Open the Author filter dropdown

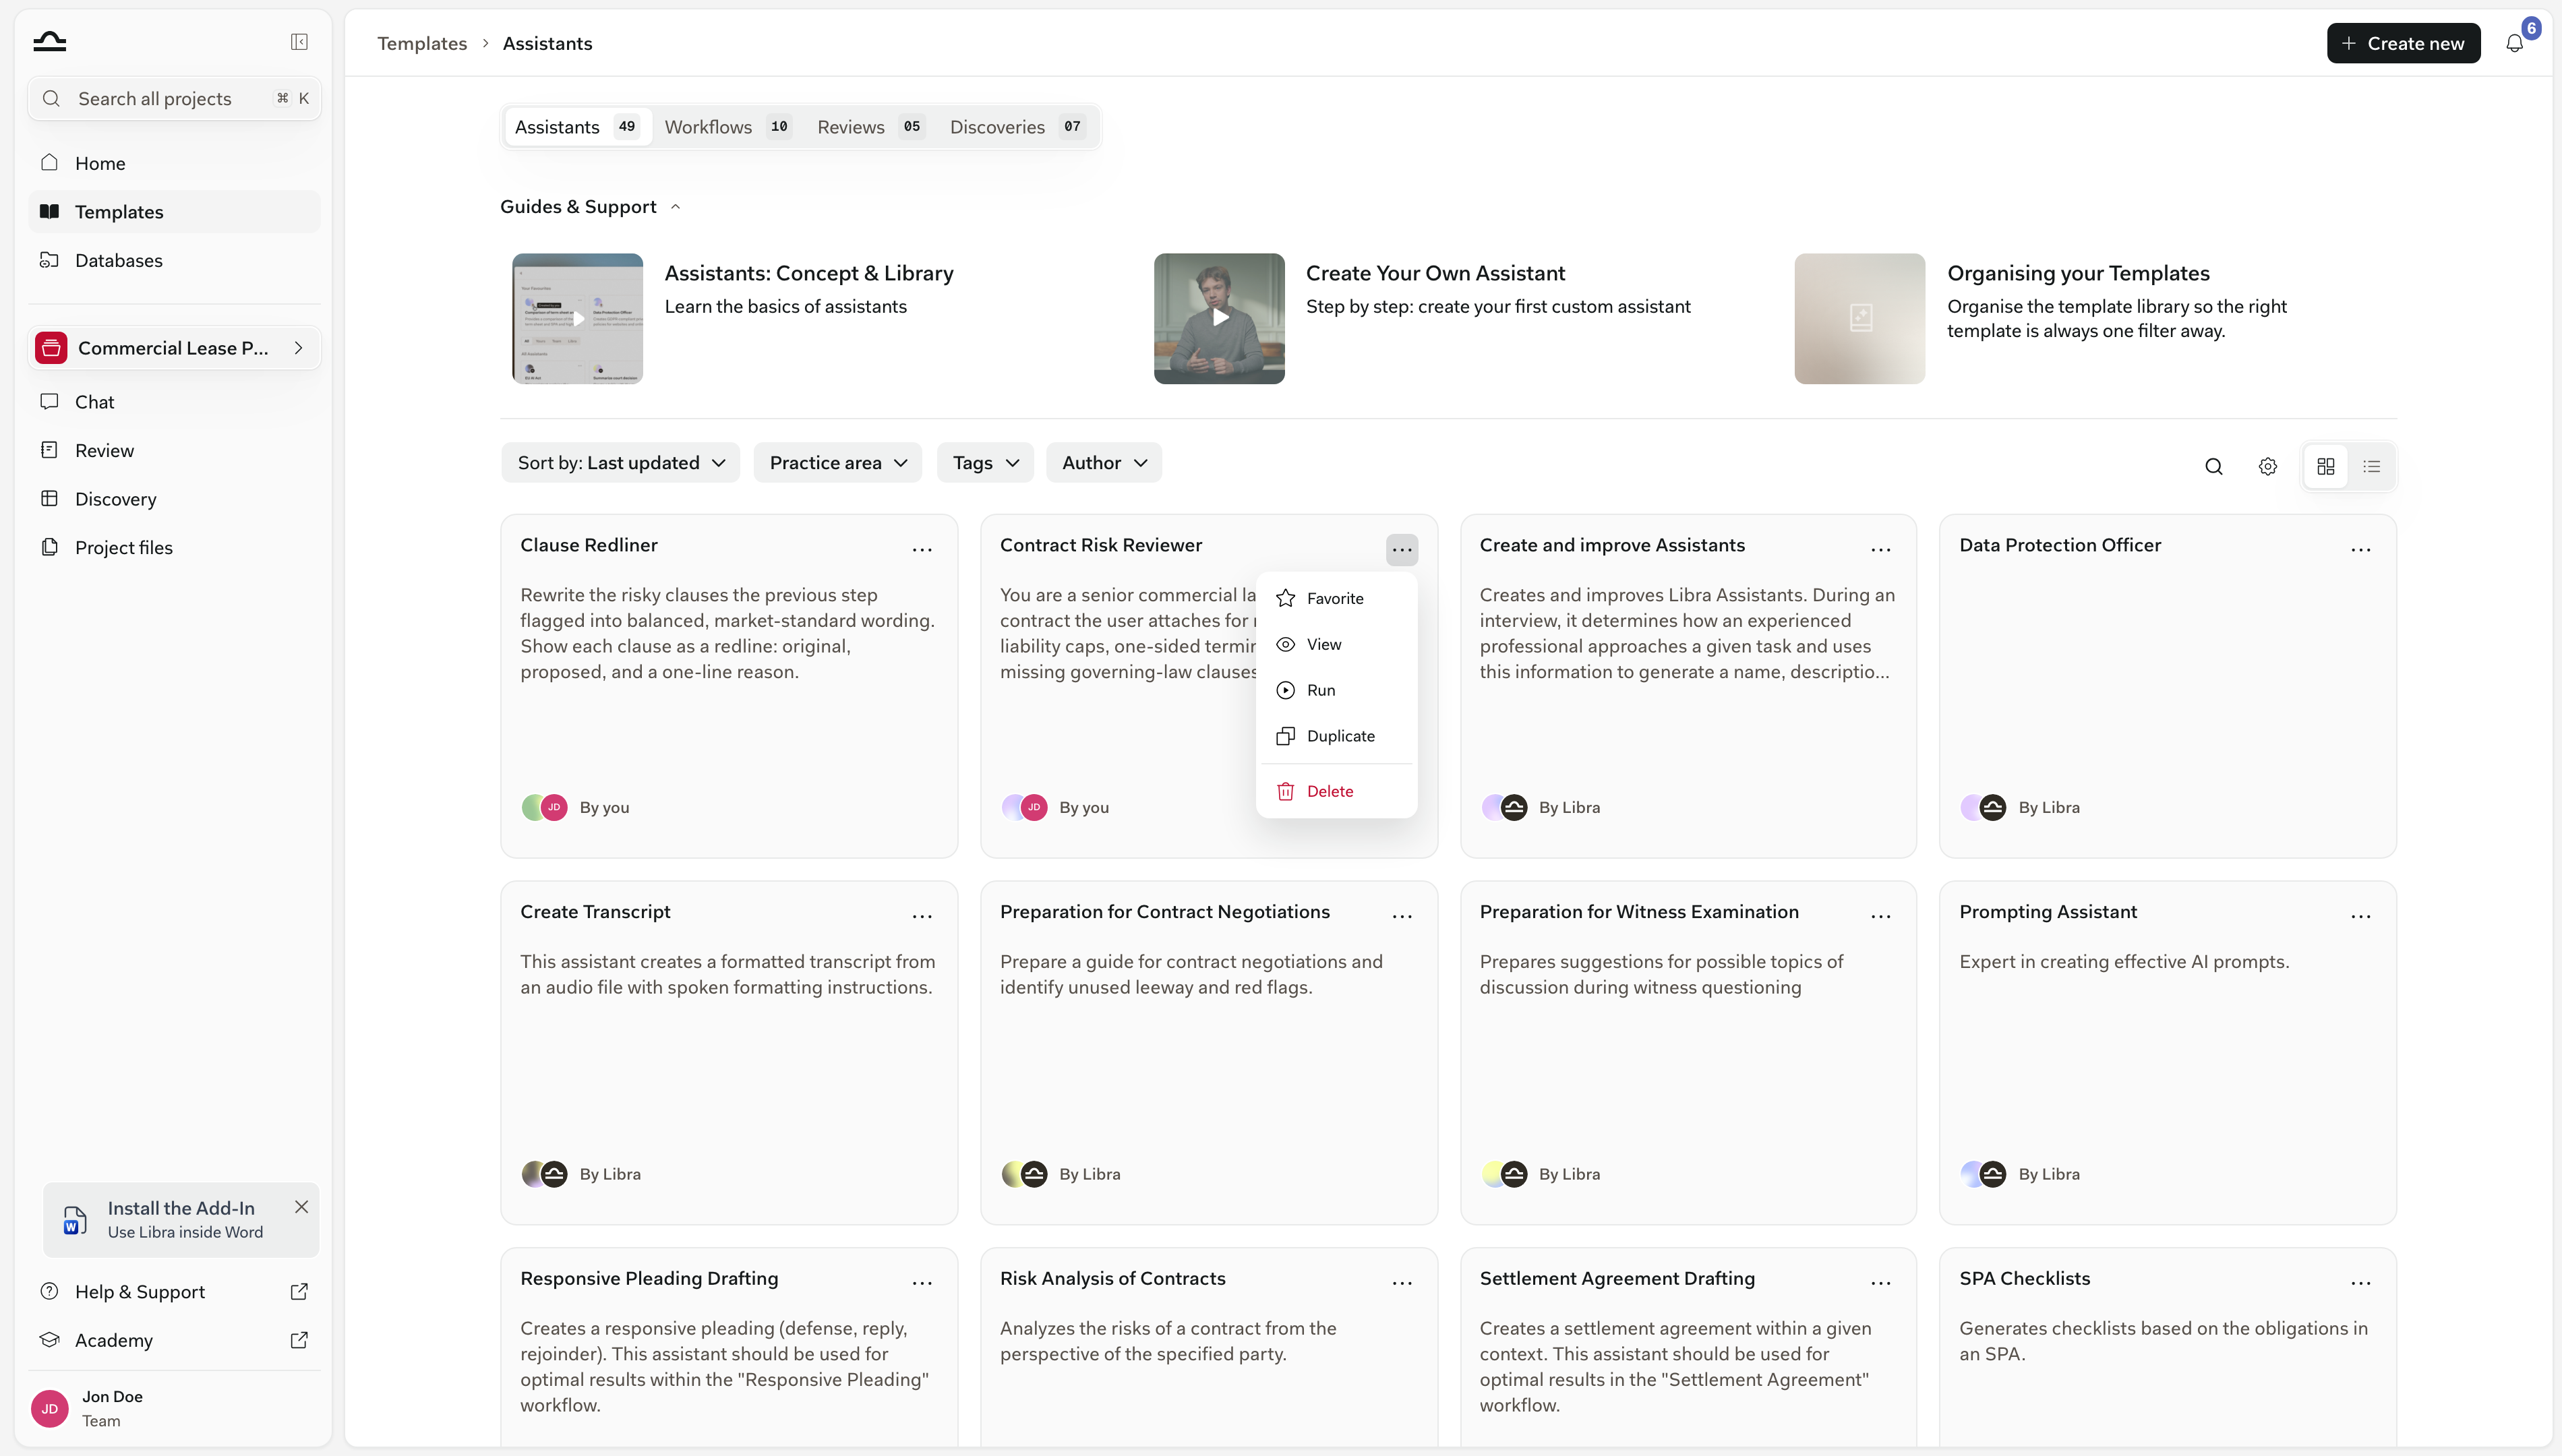1104,462
